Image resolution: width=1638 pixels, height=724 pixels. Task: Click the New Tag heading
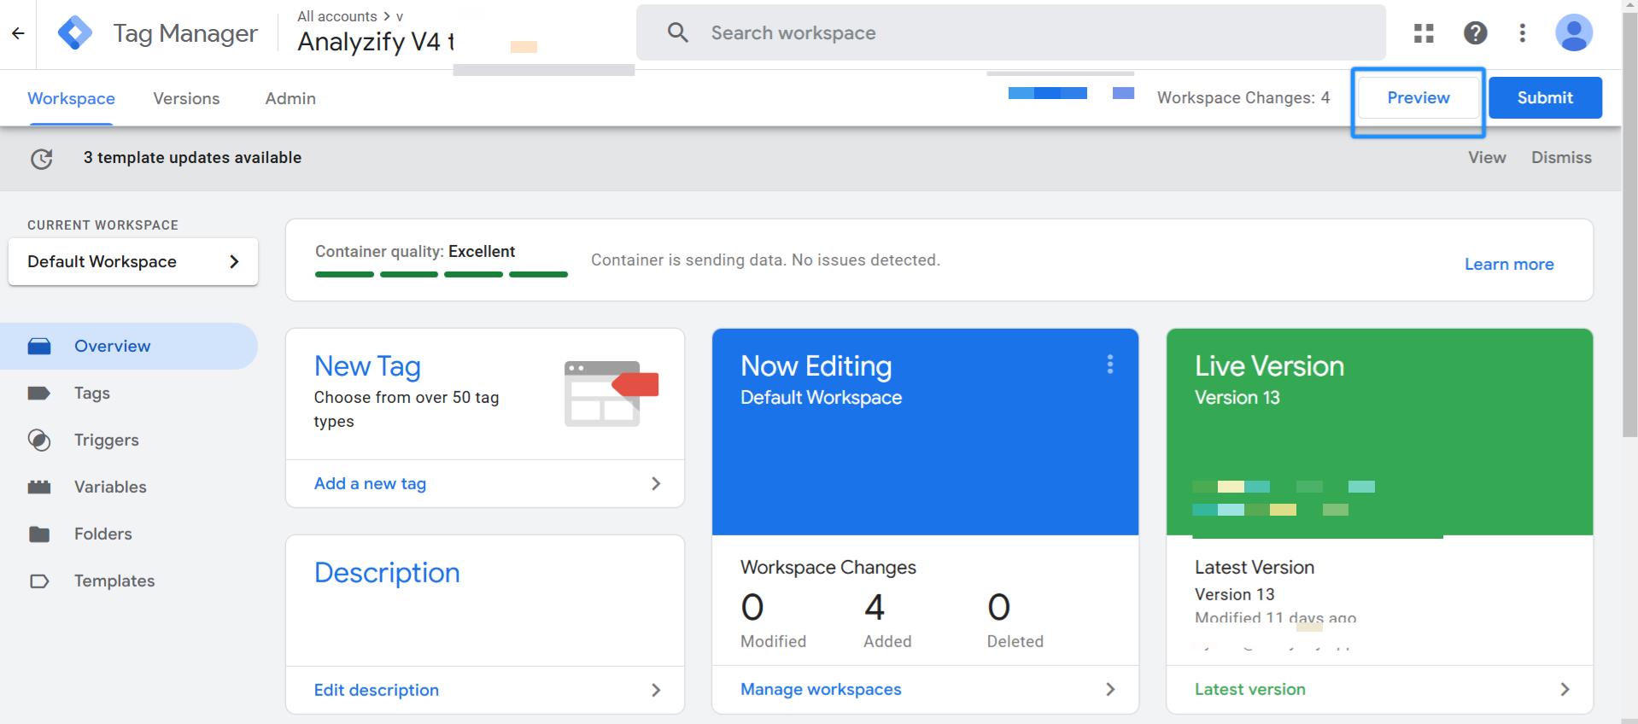point(367,366)
